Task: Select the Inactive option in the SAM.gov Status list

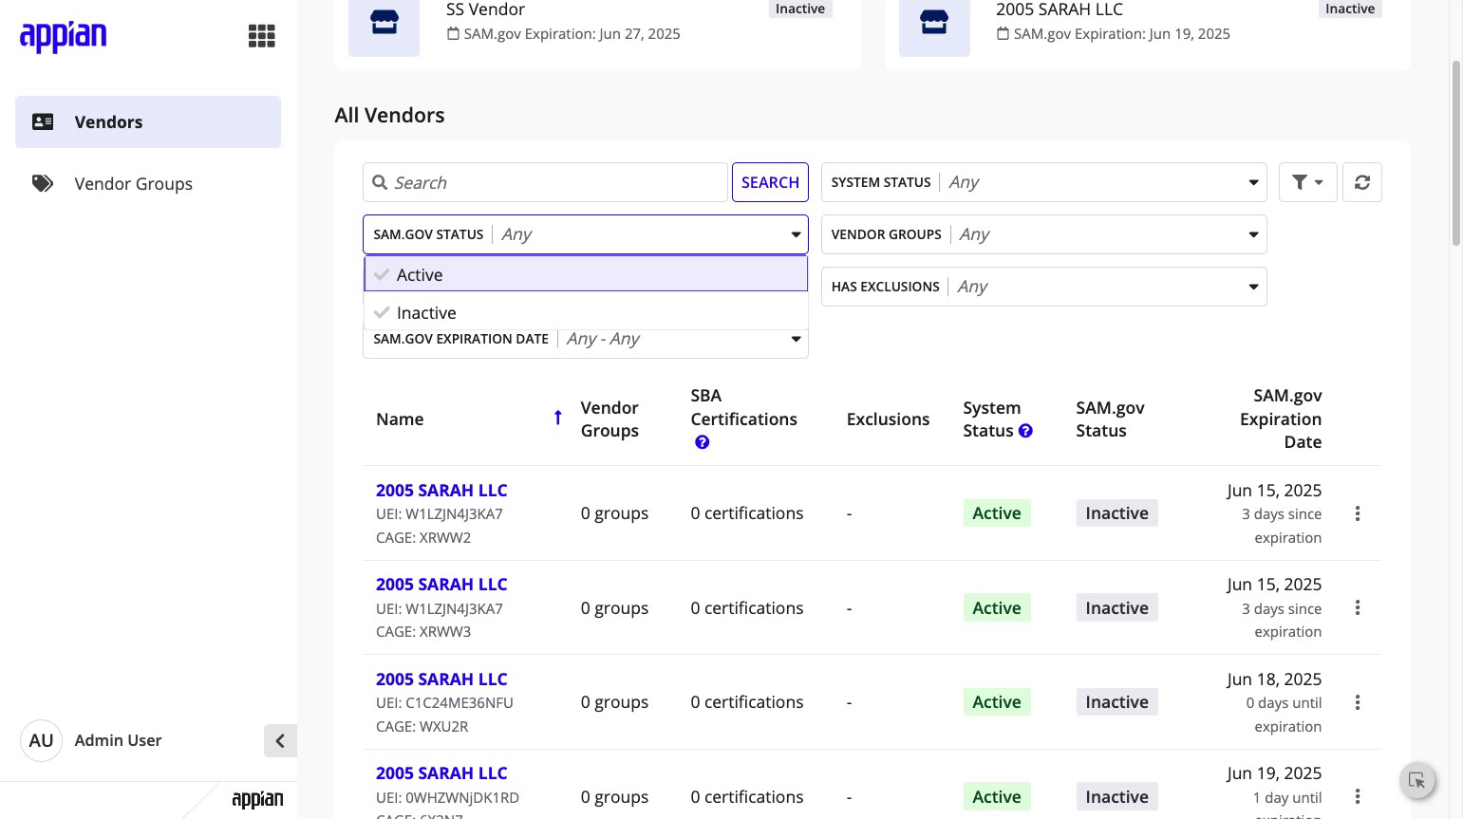Action: (586, 312)
